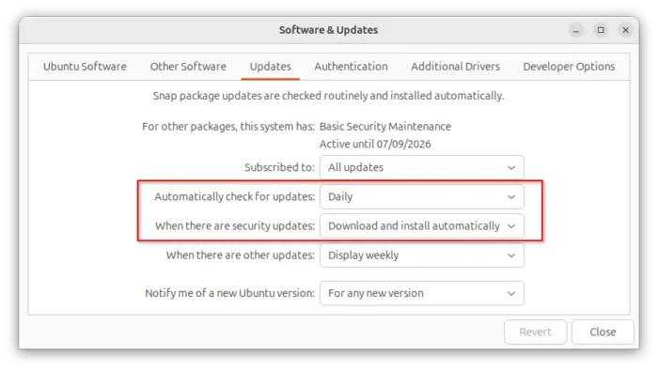Click the 'Basic Security Maintenance' text

[x=385, y=127]
